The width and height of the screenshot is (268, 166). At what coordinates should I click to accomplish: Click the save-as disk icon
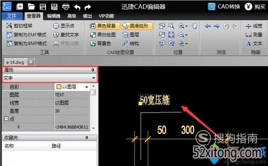pyautogui.click(x=54, y=7)
